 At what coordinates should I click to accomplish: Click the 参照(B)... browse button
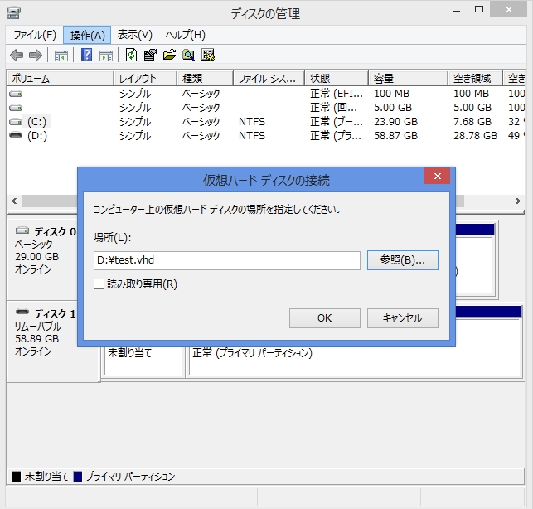[x=402, y=260]
